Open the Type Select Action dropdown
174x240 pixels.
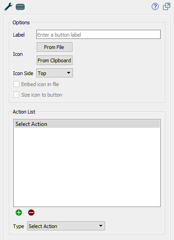(66, 226)
